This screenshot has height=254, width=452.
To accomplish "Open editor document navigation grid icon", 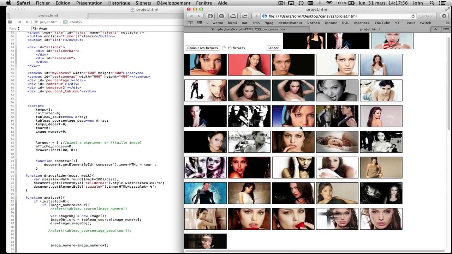I will click(x=10, y=22).
